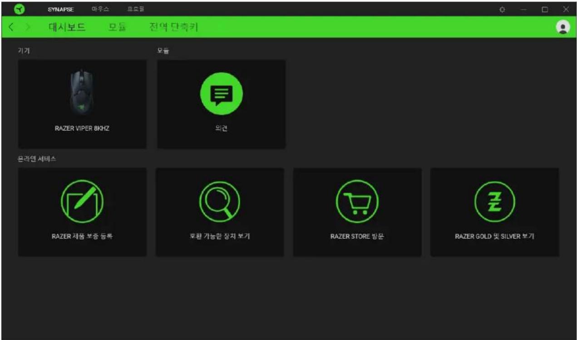The height and width of the screenshot is (340, 577).
Task: Open the 마우스 top menu
Action: pyautogui.click(x=100, y=9)
